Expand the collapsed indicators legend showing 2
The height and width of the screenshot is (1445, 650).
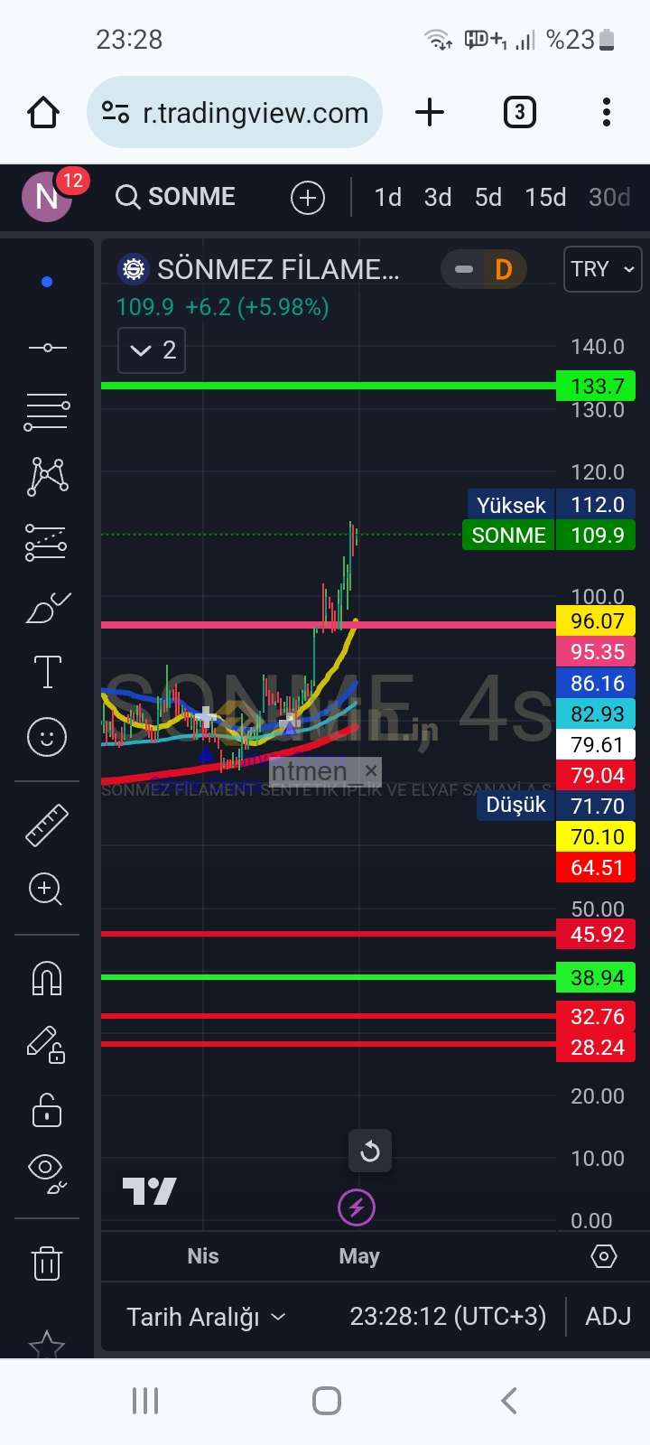[152, 350]
